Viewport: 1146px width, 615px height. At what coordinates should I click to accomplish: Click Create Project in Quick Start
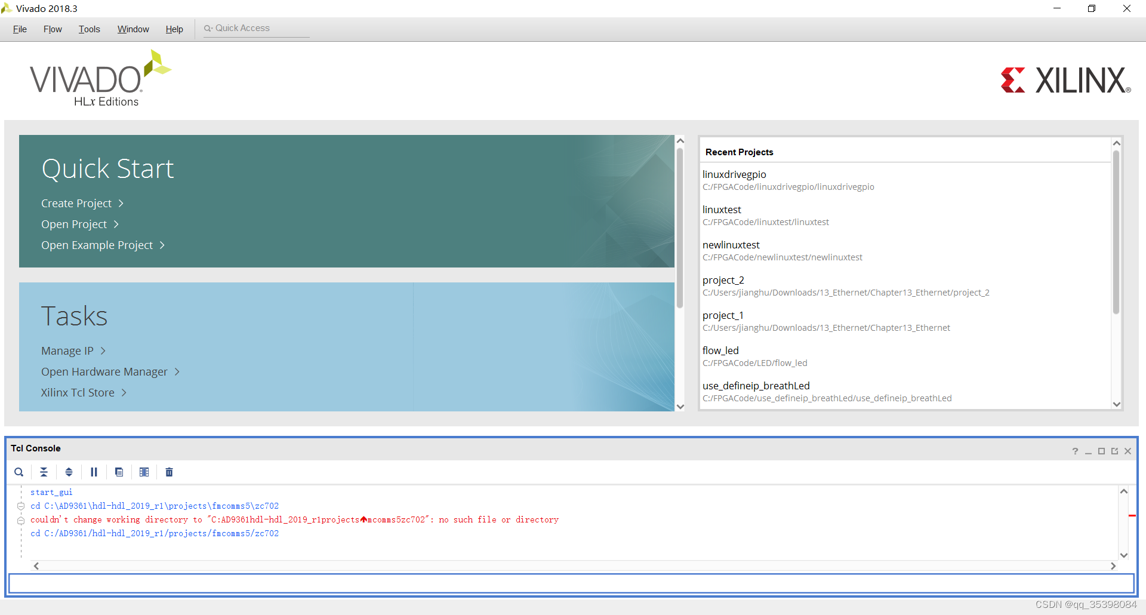(76, 204)
